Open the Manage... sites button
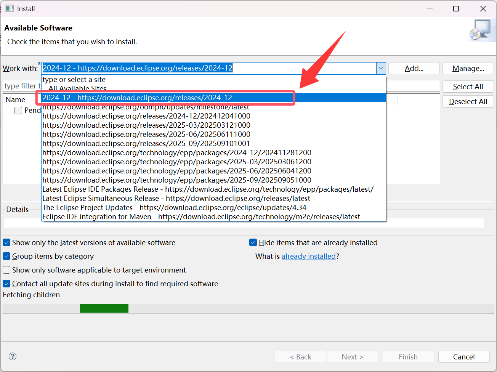This screenshot has height=372, width=497. click(x=468, y=68)
